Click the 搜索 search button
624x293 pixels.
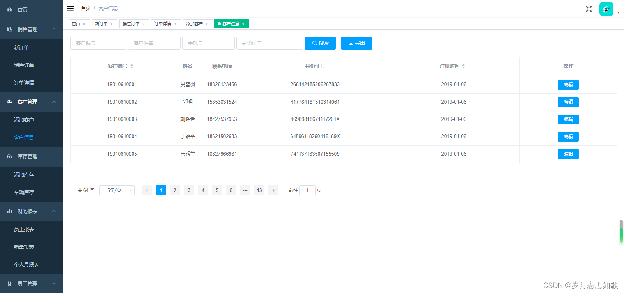320,43
